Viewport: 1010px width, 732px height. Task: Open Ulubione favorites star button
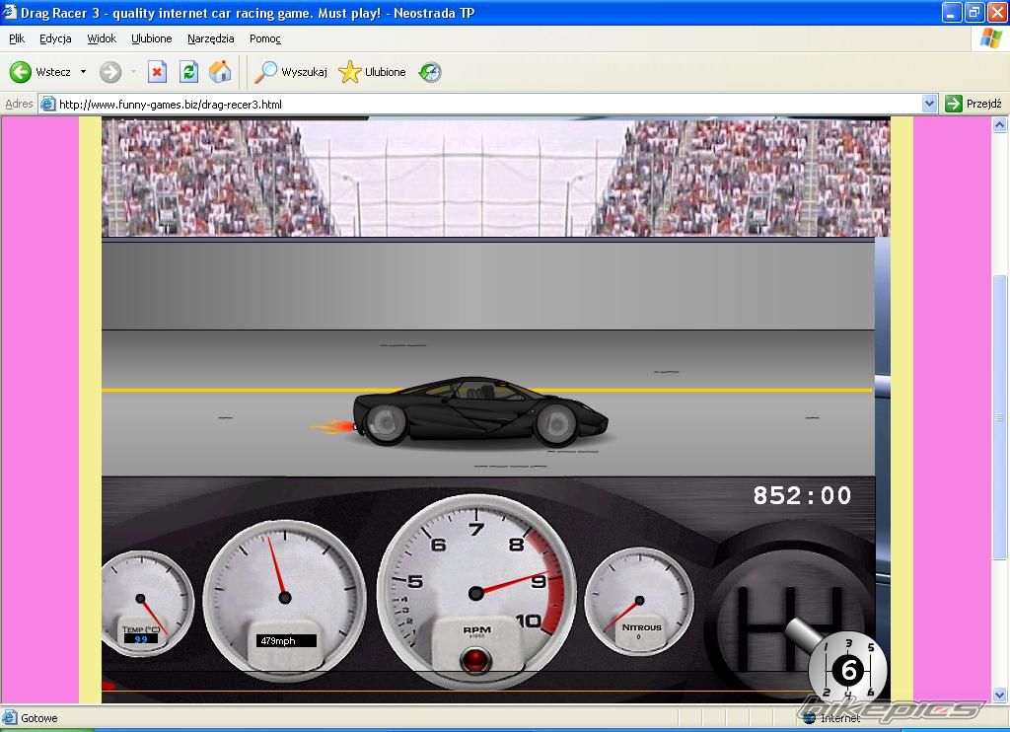372,72
